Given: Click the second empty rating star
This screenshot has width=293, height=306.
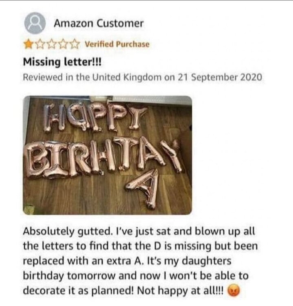Looking at the screenshot, I should [40, 44].
